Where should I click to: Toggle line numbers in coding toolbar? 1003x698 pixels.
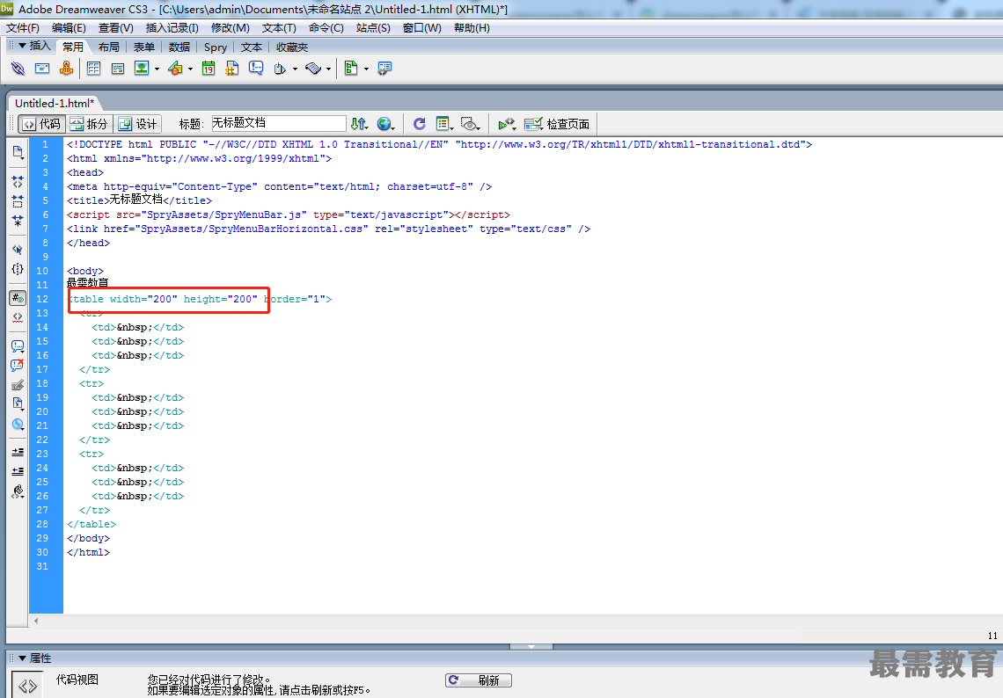click(x=18, y=298)
